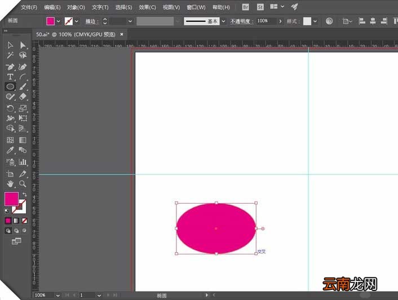The width and height of the screenshot is (398, 300).
Task: Switch to Draw Normal mode
Action: point(8,231)
